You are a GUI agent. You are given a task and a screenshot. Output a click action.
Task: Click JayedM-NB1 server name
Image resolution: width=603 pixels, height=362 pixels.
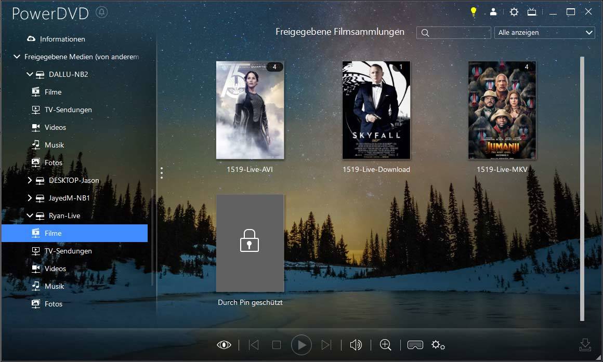click(x=69, y=198)
